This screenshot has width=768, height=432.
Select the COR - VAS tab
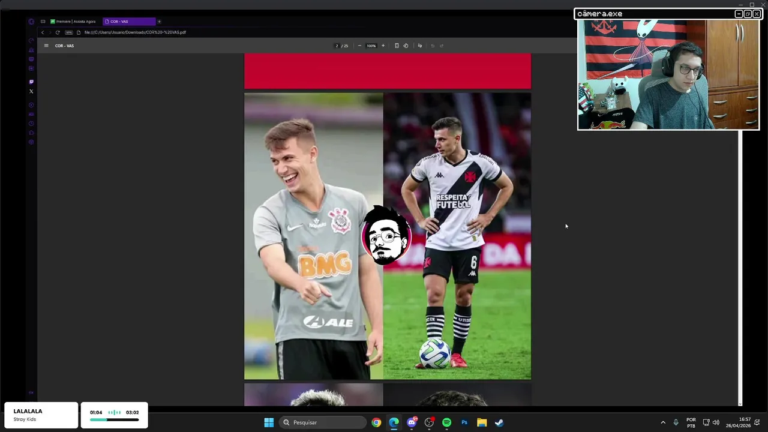[128, 22]
